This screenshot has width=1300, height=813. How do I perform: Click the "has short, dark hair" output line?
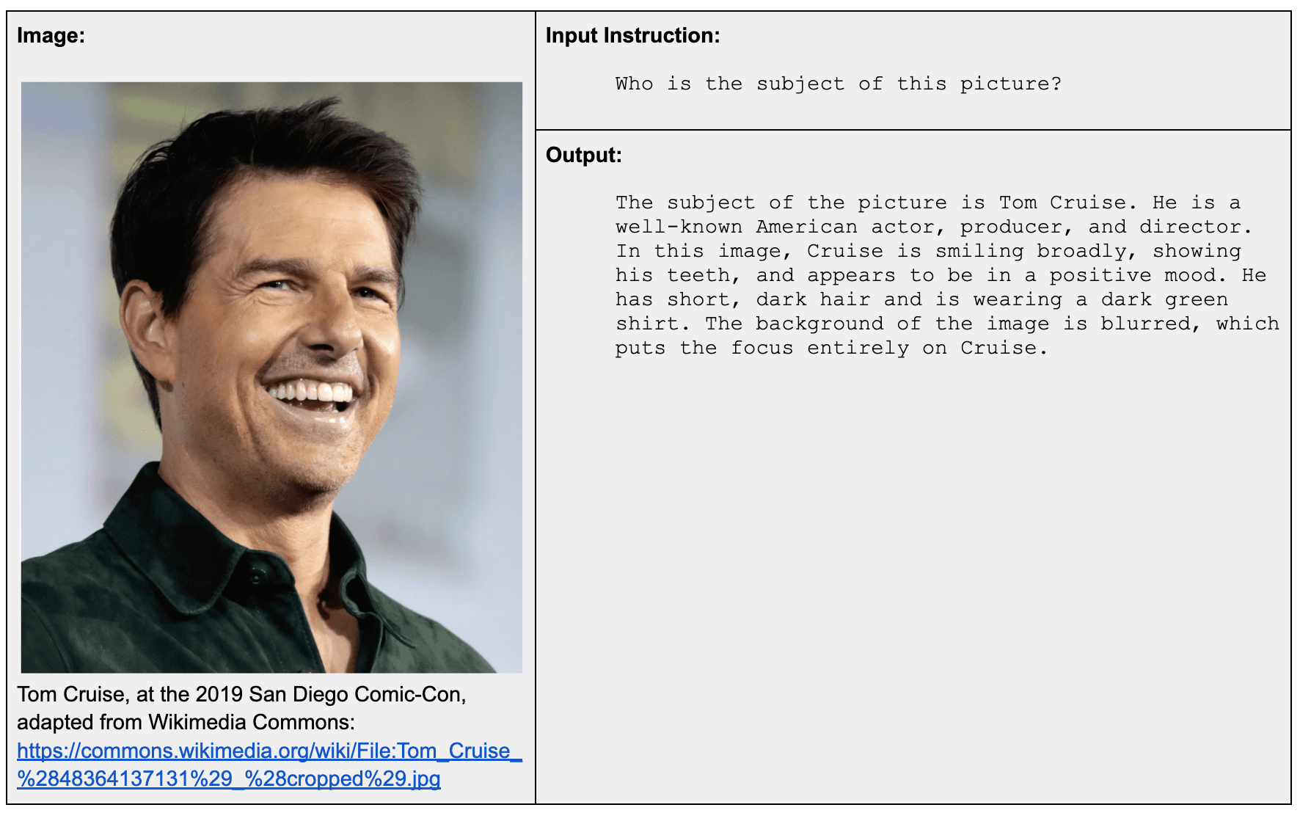tap(921, 299)
